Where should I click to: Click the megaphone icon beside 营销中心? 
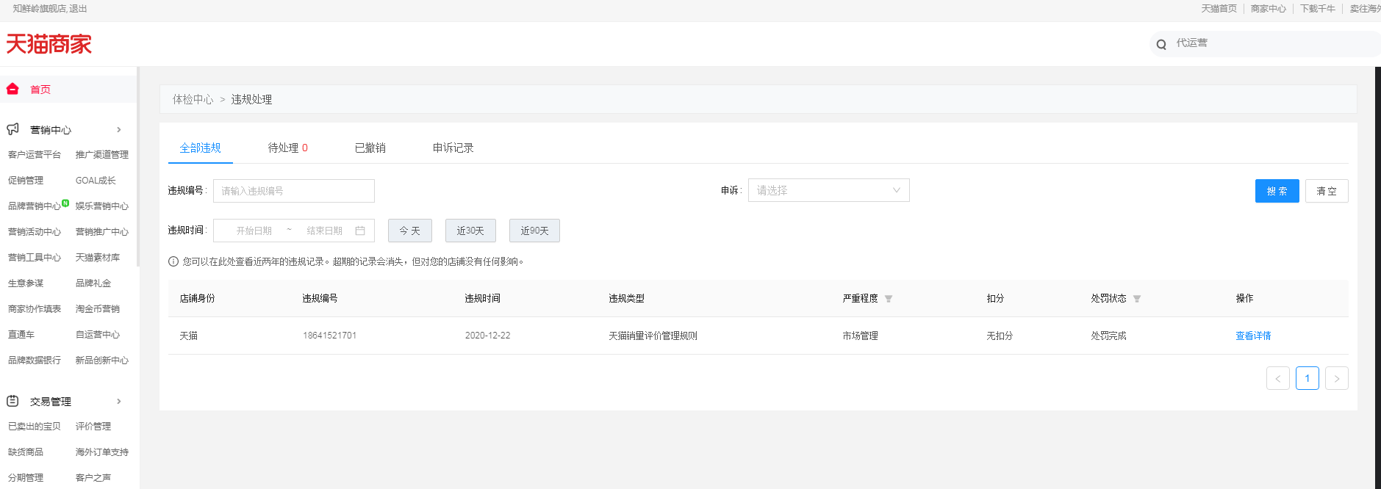(x=12, y=129)
